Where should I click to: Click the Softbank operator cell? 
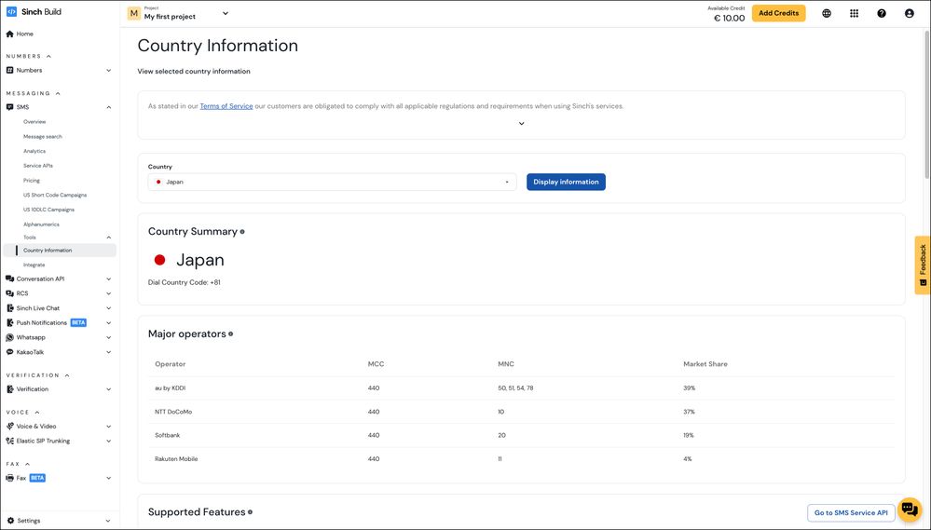pyautogui.click(x=167, y=436)
